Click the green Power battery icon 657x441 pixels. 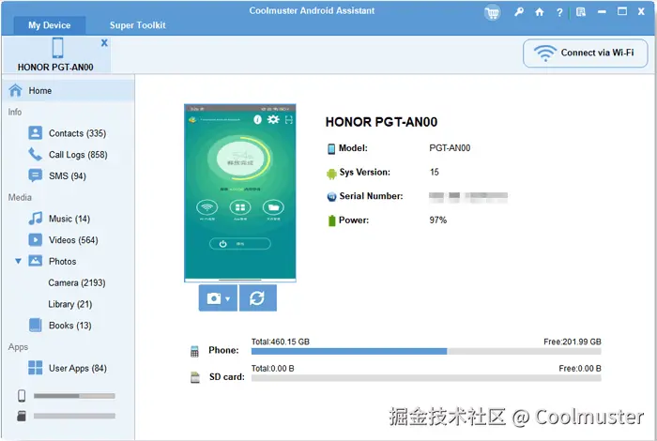(331, 220)
